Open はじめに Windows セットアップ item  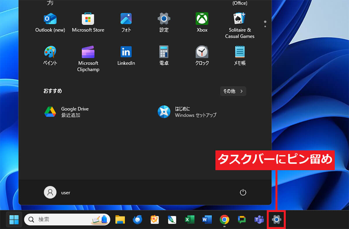point(187,112)
